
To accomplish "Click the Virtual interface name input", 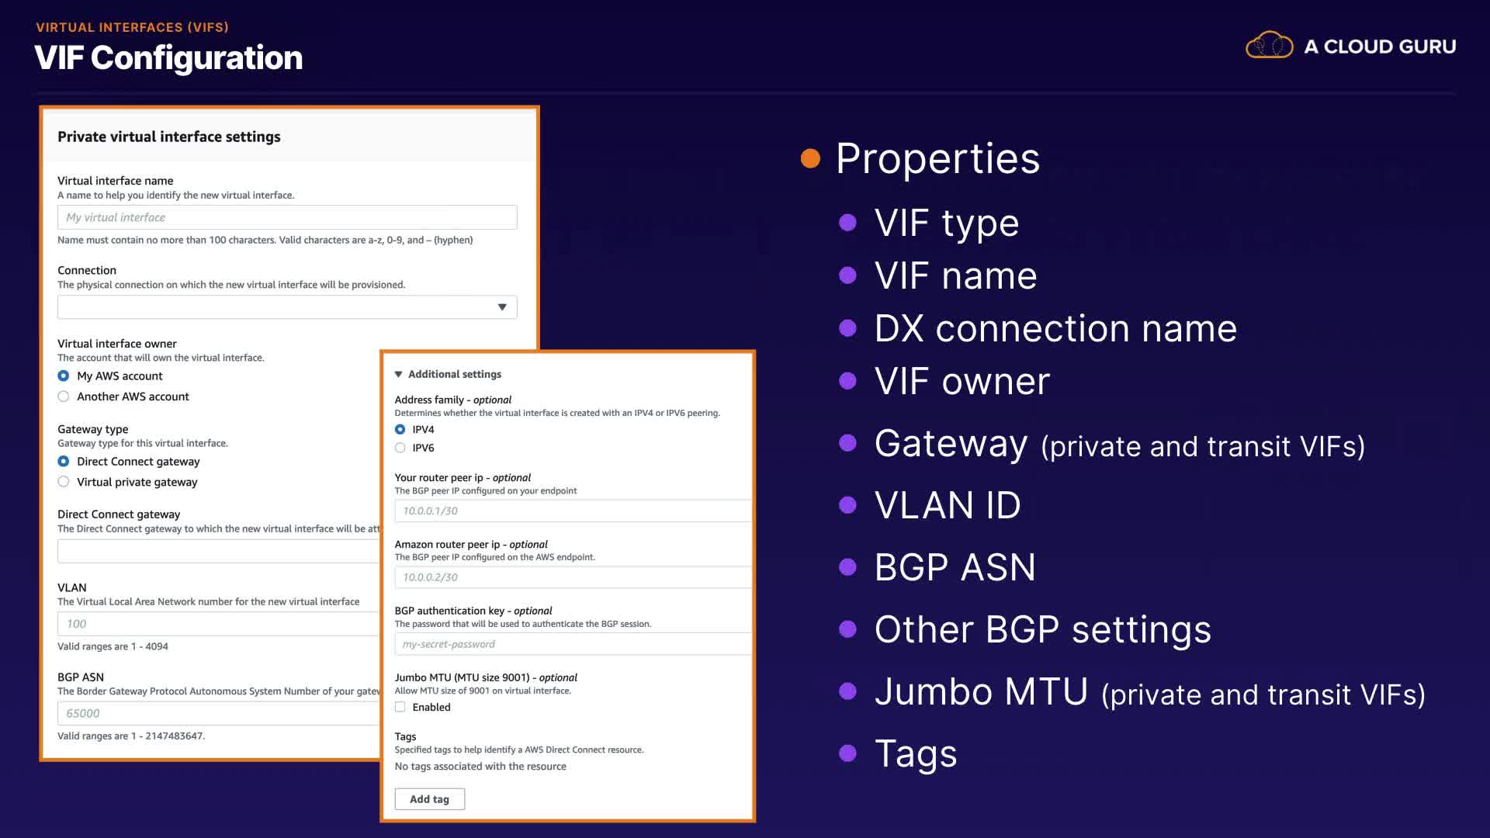I will point(287,217).
